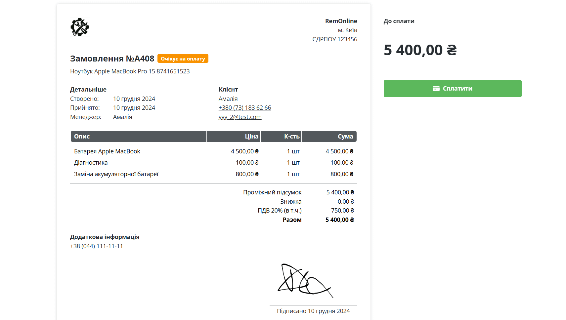Click the handwritten signature image

[x=305, y=280]
